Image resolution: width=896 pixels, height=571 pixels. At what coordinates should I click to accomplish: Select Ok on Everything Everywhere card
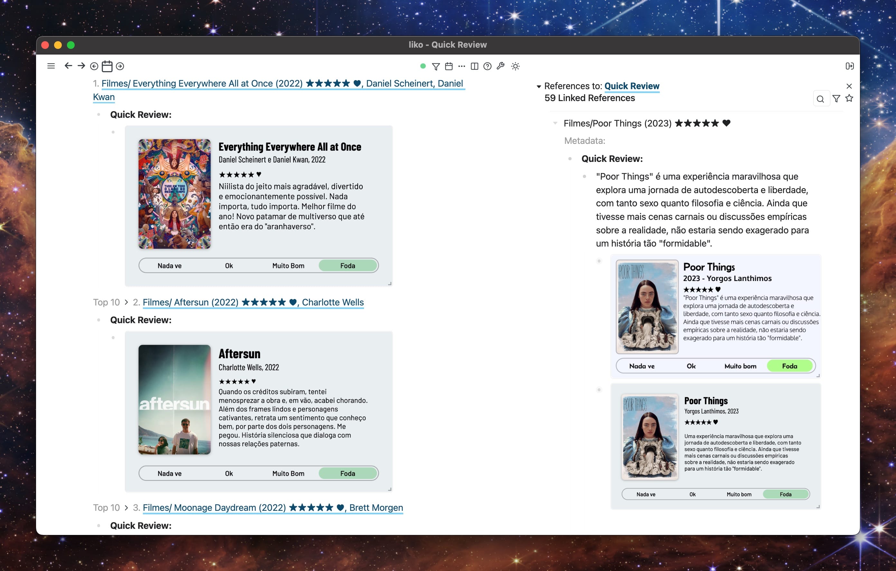pos(229,266)
